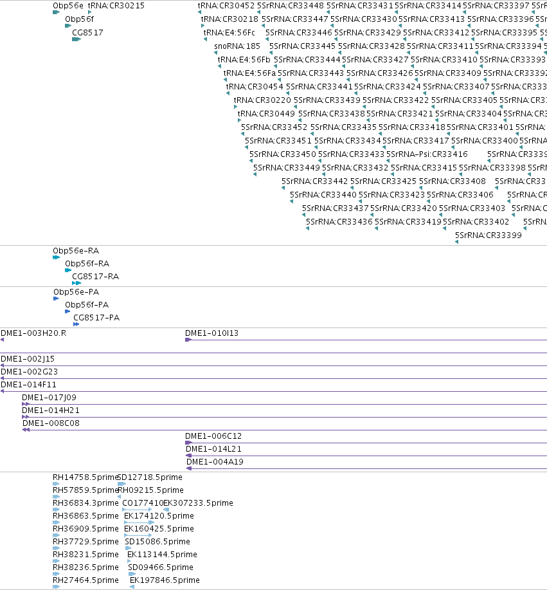Open the RH09215.5prime EST
547x590 pixels.
(x=151, y=490)
